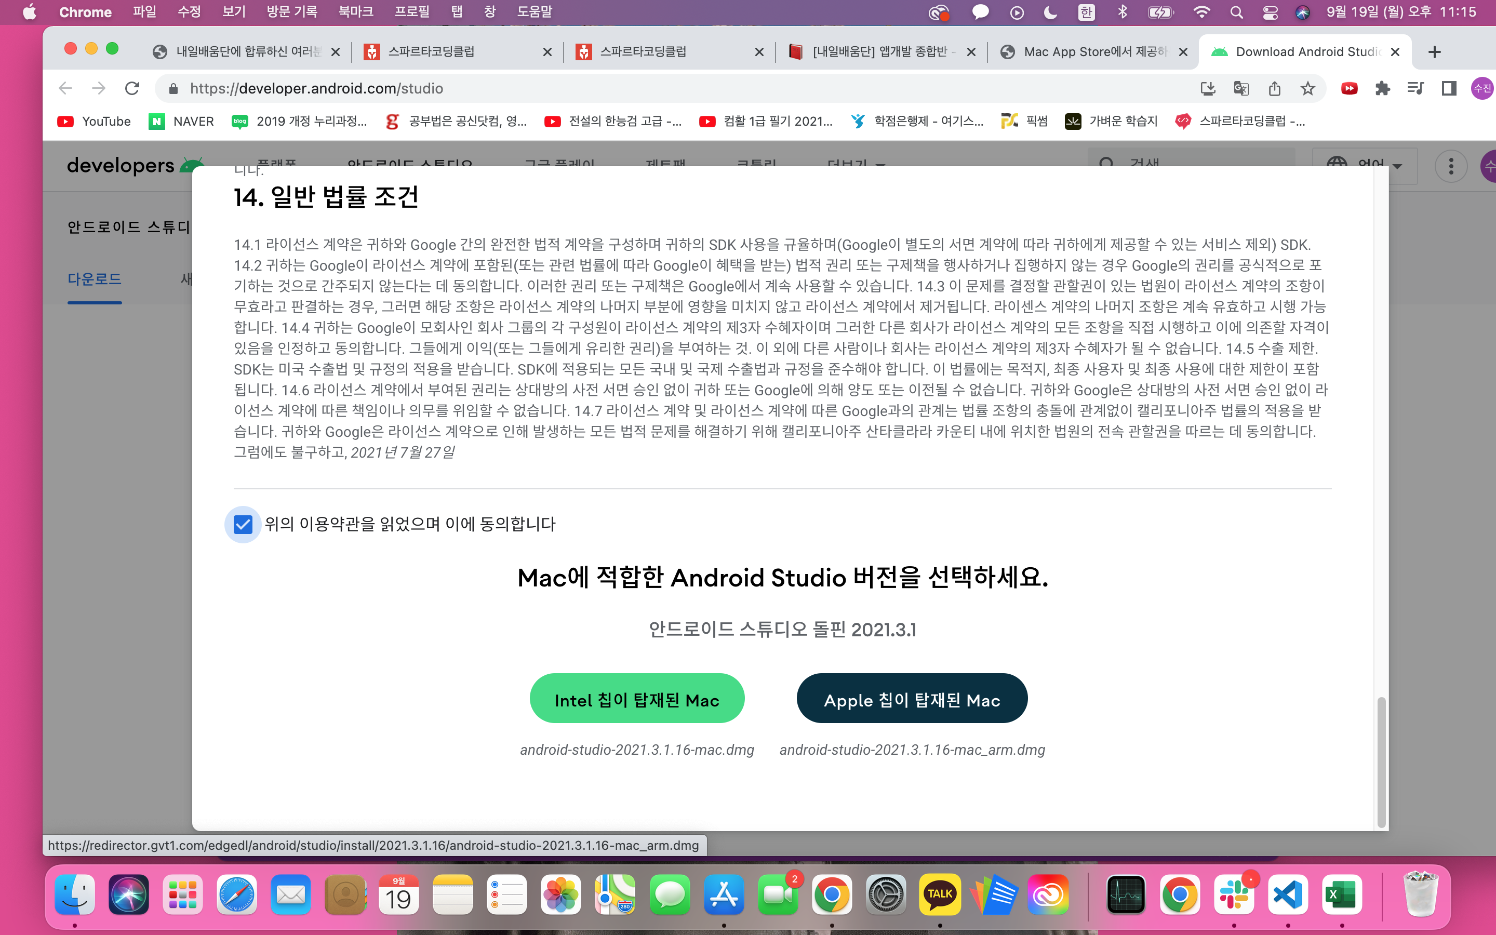Open Chrome 북마크 menu
Viewport: 1496px width, 935px height.
[356, 12]
